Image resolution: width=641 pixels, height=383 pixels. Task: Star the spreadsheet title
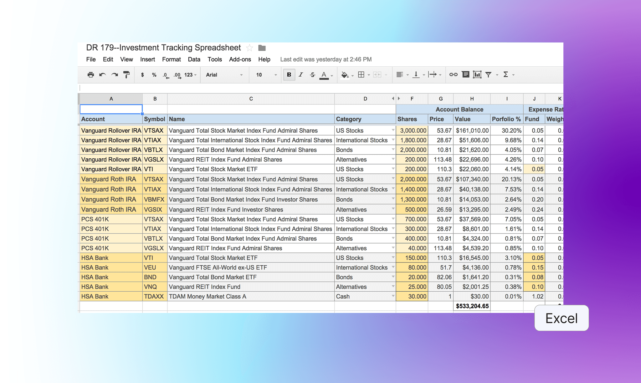249,48
